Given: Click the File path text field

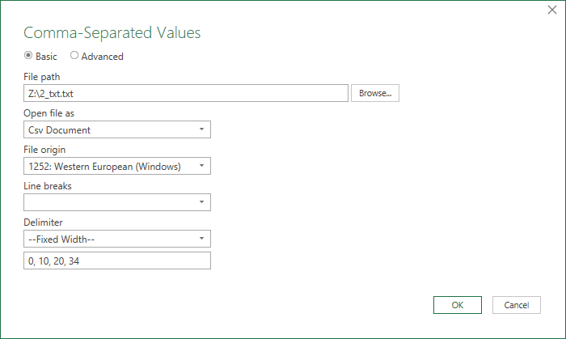Looking at the screenshot, I should coord(186,94).
